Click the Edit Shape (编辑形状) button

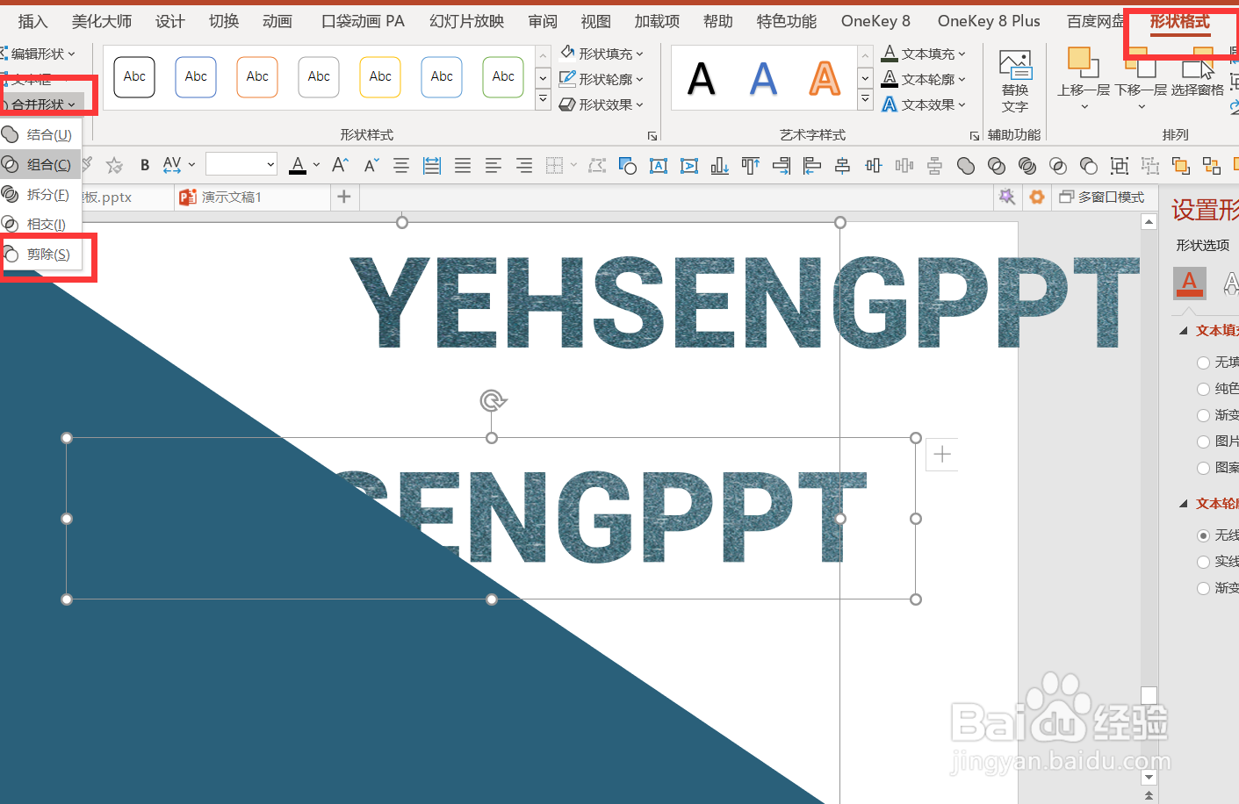40,54
